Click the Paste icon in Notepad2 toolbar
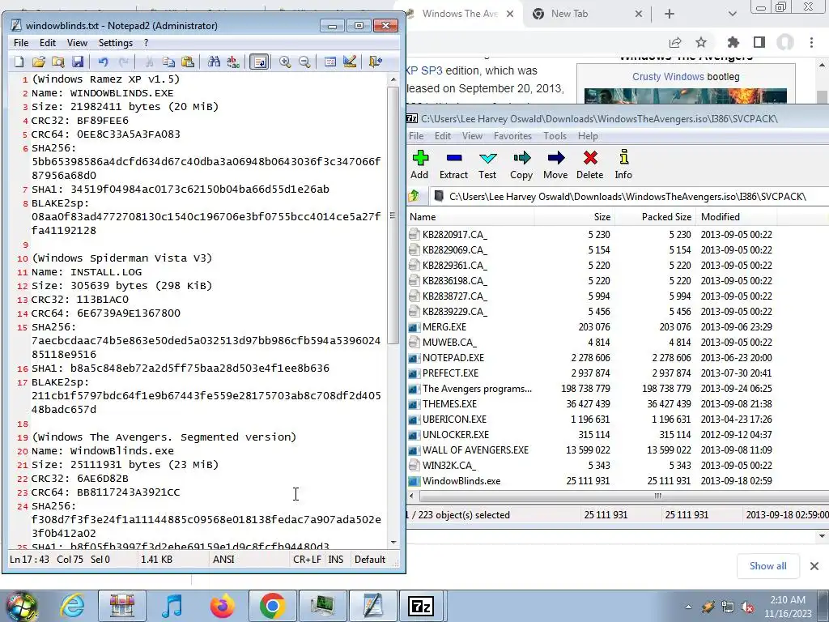829x622 pixels. (188, 62)
